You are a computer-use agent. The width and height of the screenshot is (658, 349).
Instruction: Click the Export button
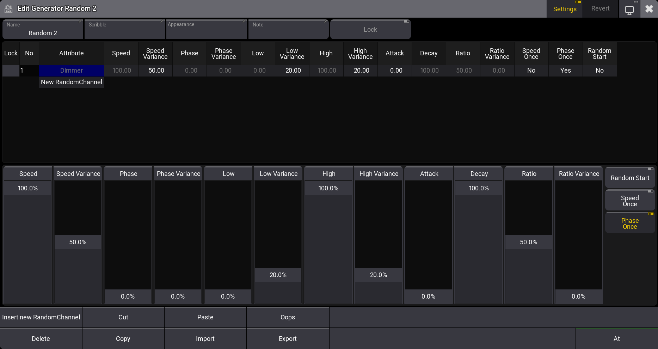(x=288, y=339)
